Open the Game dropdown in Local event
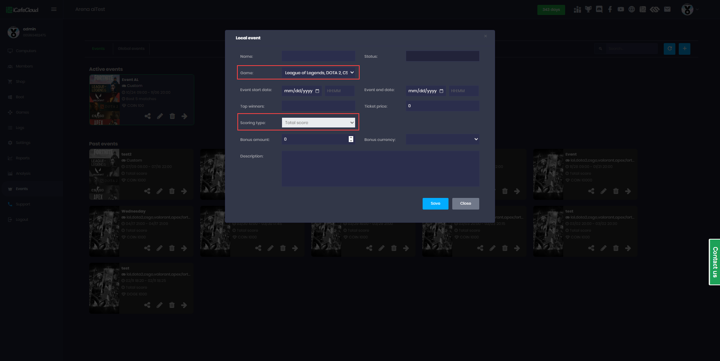The image size is (720, 361). [318, 73]
